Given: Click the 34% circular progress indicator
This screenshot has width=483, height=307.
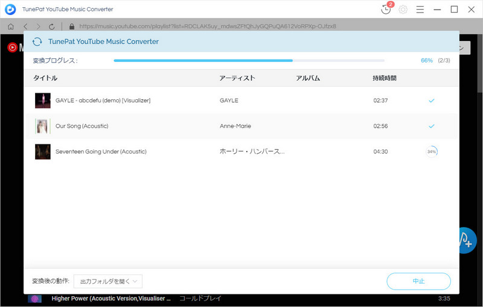Looking at the screenshot, I should (432, 152).
